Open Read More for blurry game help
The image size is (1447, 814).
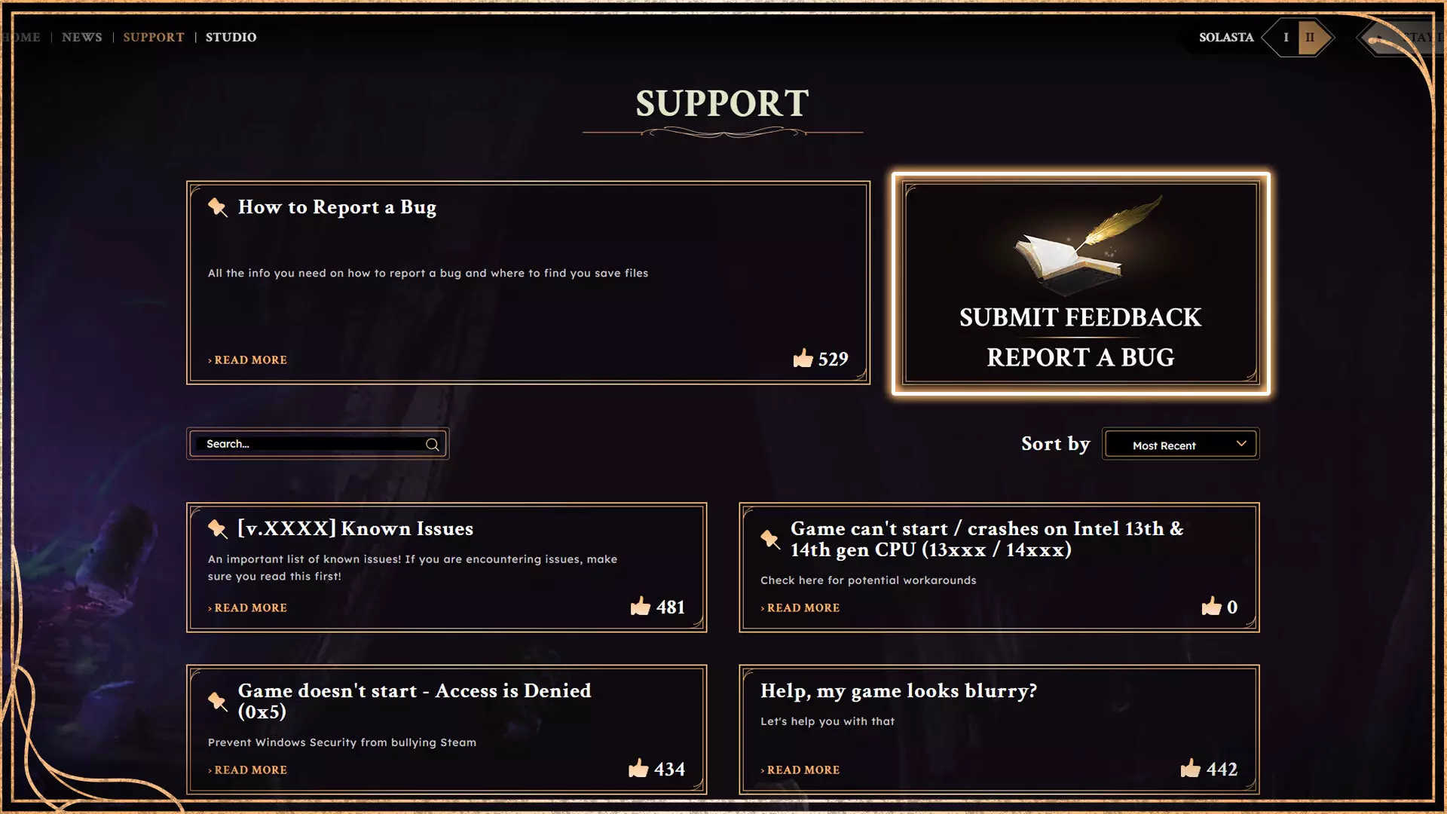click(803, 770)
